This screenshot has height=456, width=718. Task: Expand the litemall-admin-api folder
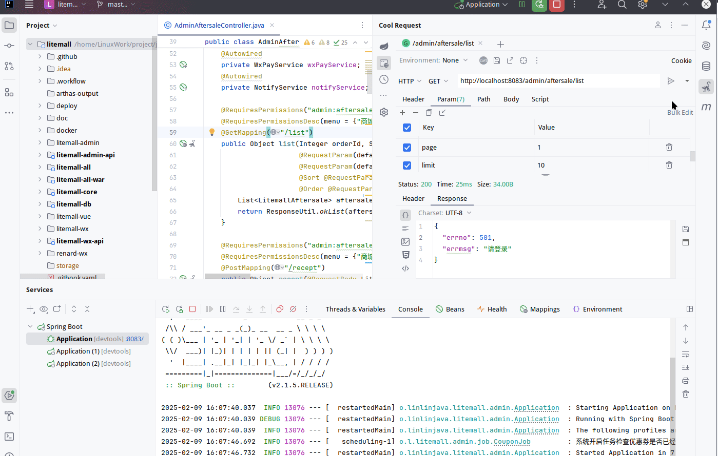(40, 155)
